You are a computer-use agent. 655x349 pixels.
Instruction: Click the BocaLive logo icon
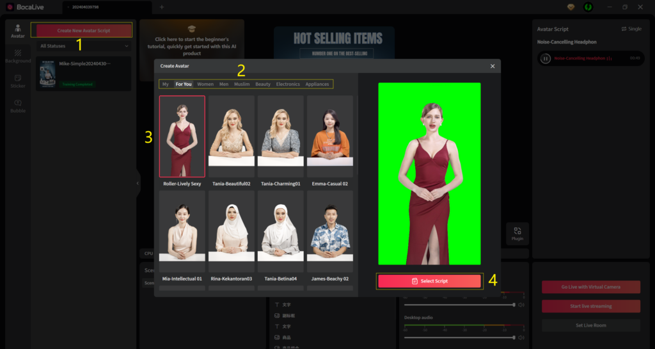point(10,7)
